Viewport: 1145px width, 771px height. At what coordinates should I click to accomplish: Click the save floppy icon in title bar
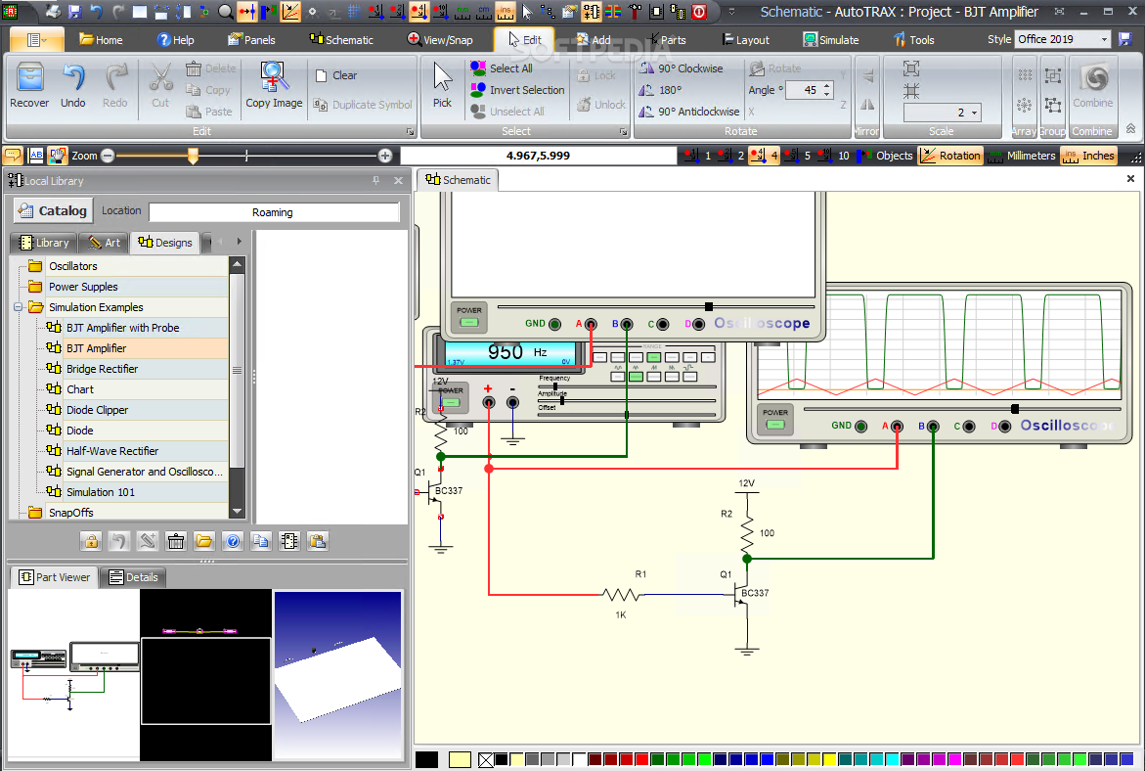point(74,11)
